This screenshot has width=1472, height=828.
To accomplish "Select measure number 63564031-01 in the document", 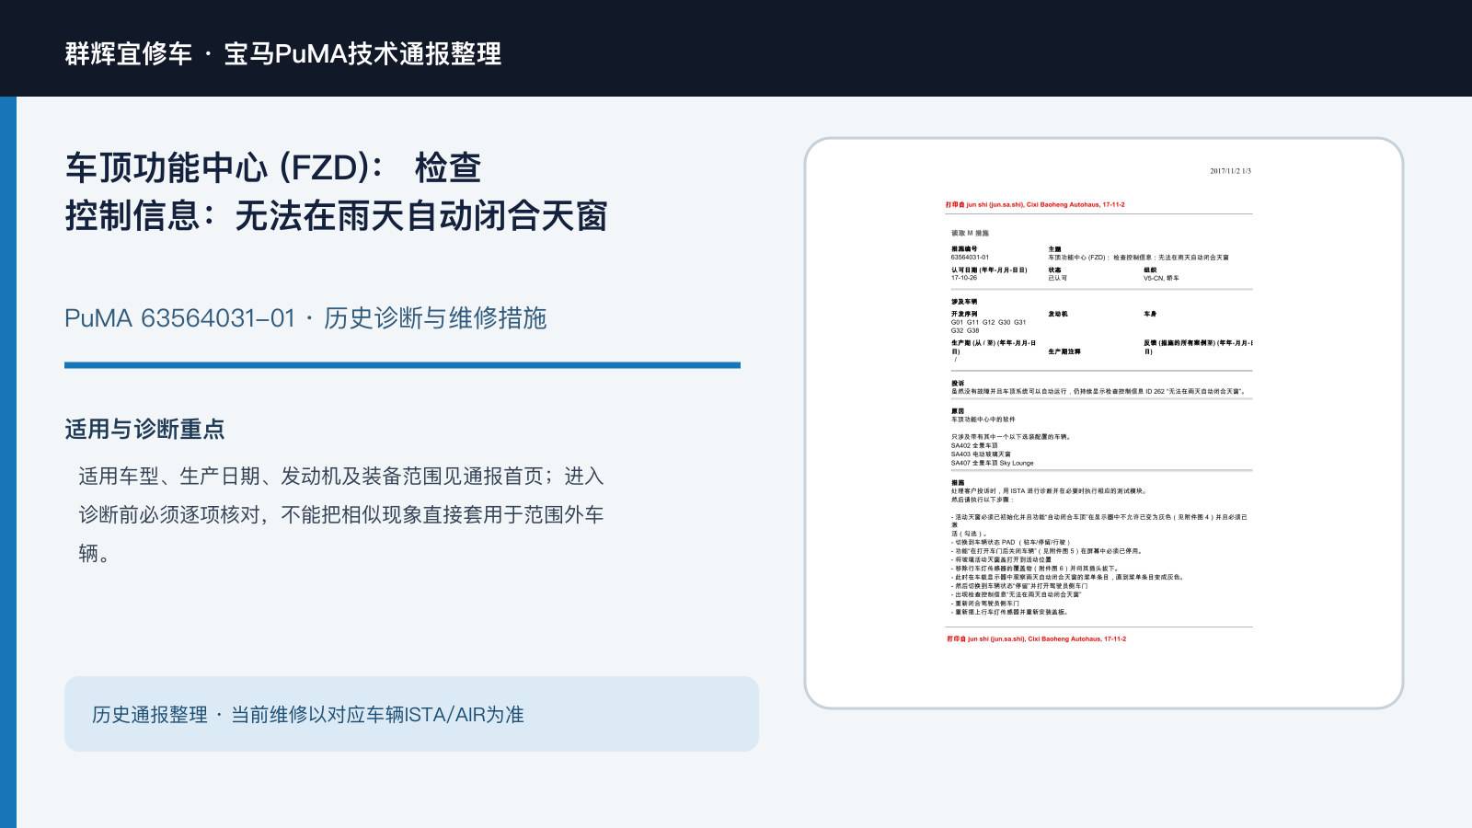I will pyautogui.click(x=970, y=258).
